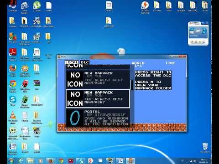
Task: Click the TIME label in game
Action: (x=170, y=63)
